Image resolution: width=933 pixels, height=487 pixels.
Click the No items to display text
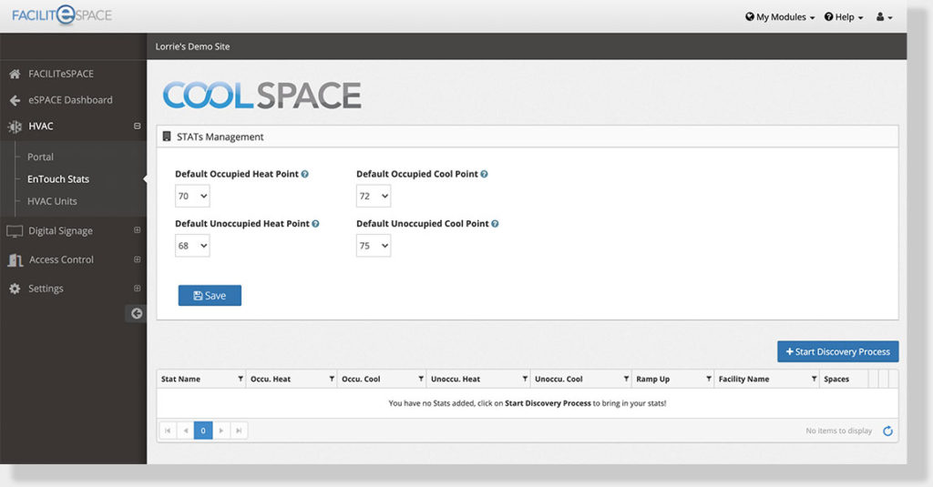click(x=838, y=431)
